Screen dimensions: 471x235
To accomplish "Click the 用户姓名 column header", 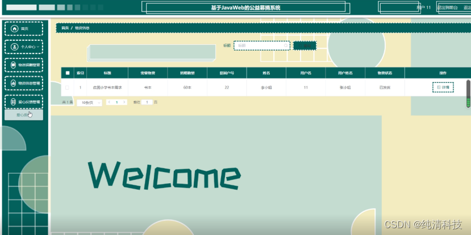I will [345, 73].
